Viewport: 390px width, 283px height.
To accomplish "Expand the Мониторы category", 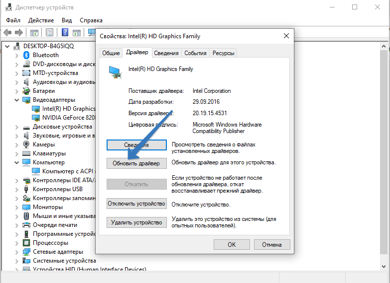I will pyautogui.click(x=16, y=207).
